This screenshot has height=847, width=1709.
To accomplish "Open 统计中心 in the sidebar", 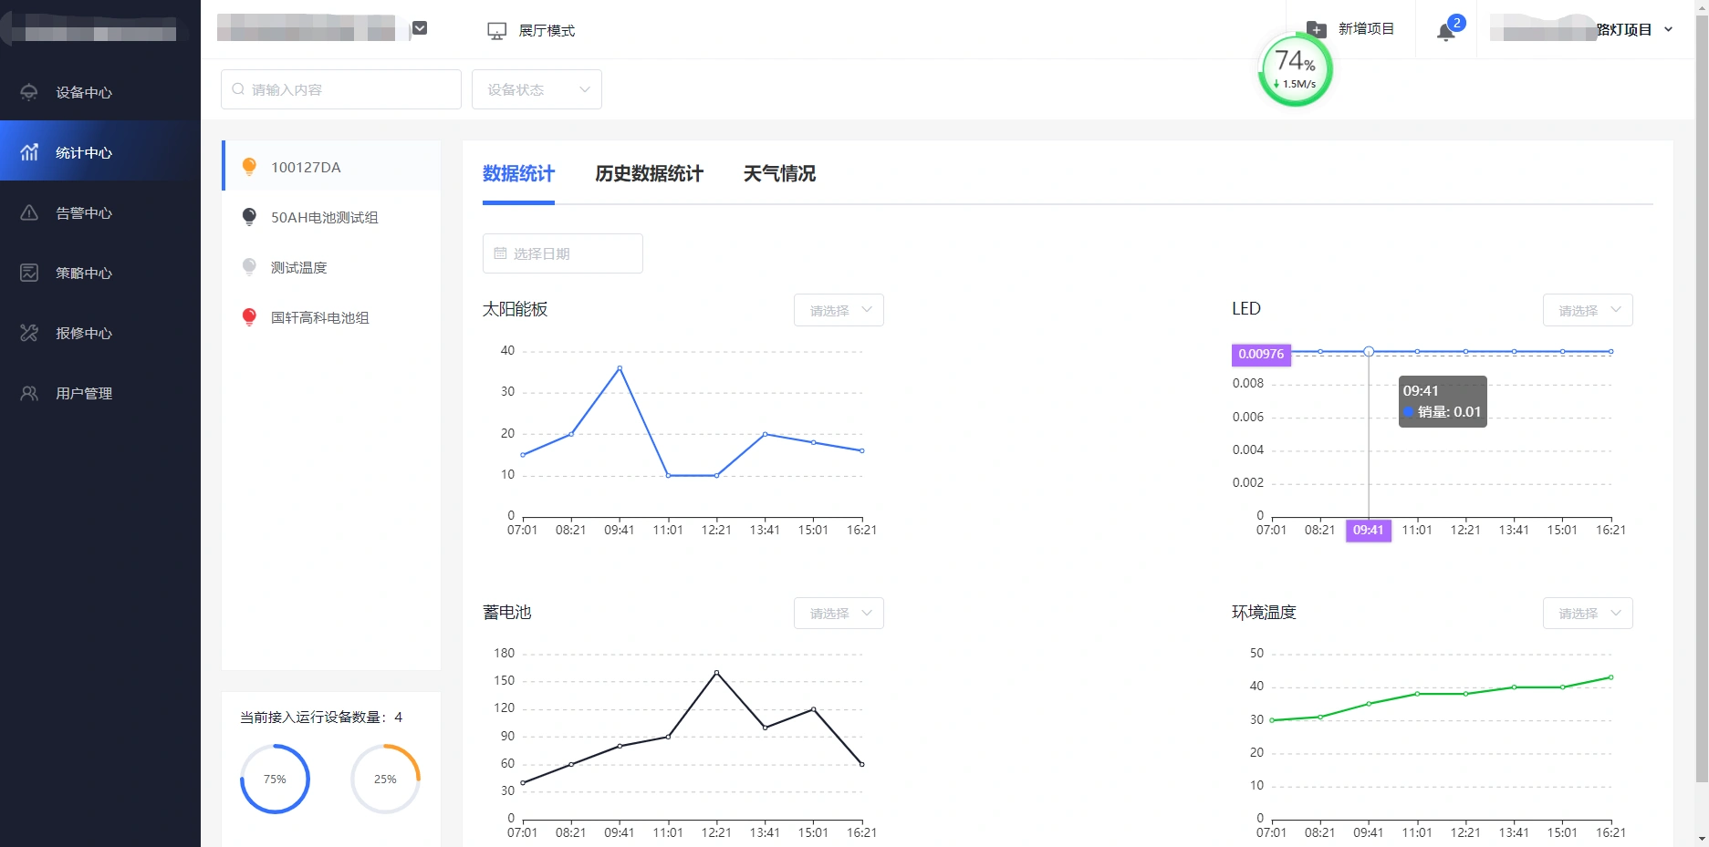I will click(x=100, y=152).
